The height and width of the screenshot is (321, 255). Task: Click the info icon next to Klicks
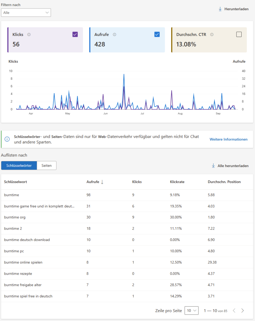(29, 35)
